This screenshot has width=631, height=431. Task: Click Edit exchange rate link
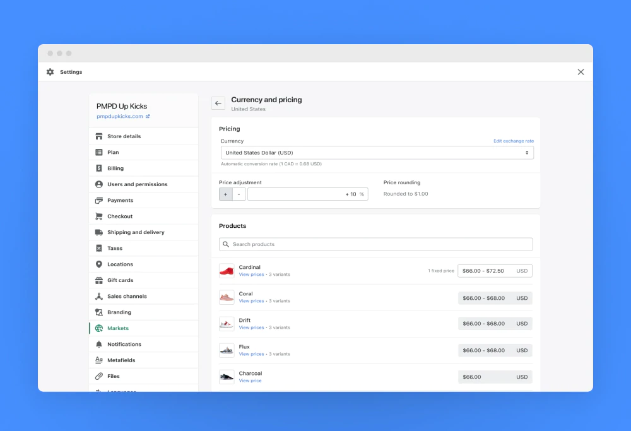[x=514, y=141]
